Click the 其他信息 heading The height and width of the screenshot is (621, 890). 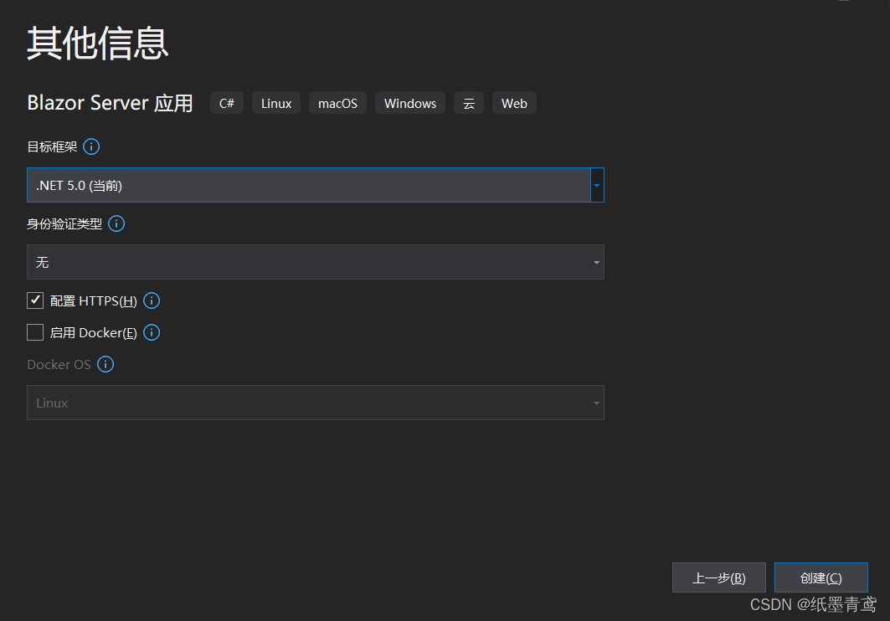[x=98, y=43]
